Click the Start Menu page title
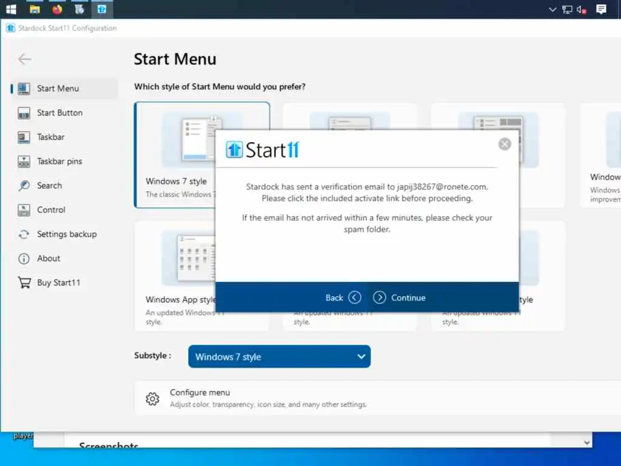Screen dimensions: 621x466 click(175, 59)
